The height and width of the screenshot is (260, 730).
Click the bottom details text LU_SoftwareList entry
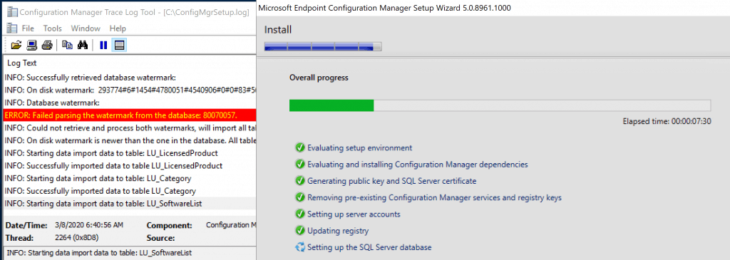[99, 253]
